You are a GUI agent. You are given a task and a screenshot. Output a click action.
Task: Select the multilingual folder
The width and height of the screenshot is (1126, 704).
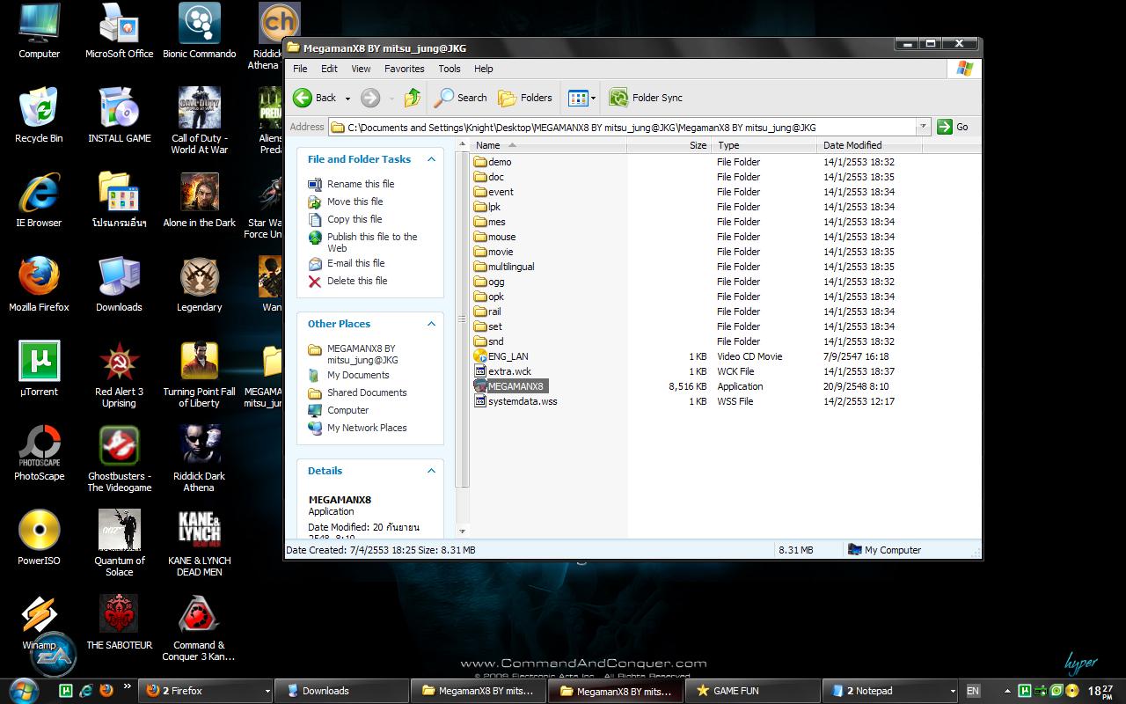pyautogui.click(x=504, y=267)
